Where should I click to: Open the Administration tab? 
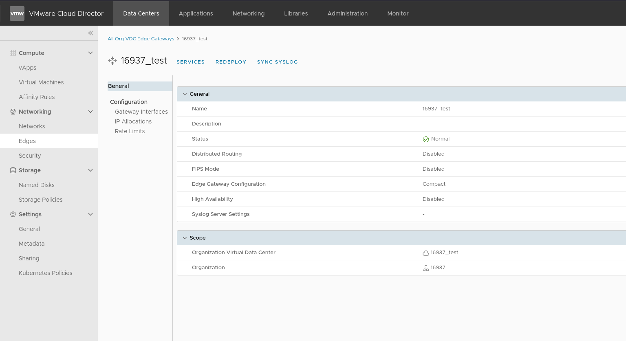tap(348, 13)
